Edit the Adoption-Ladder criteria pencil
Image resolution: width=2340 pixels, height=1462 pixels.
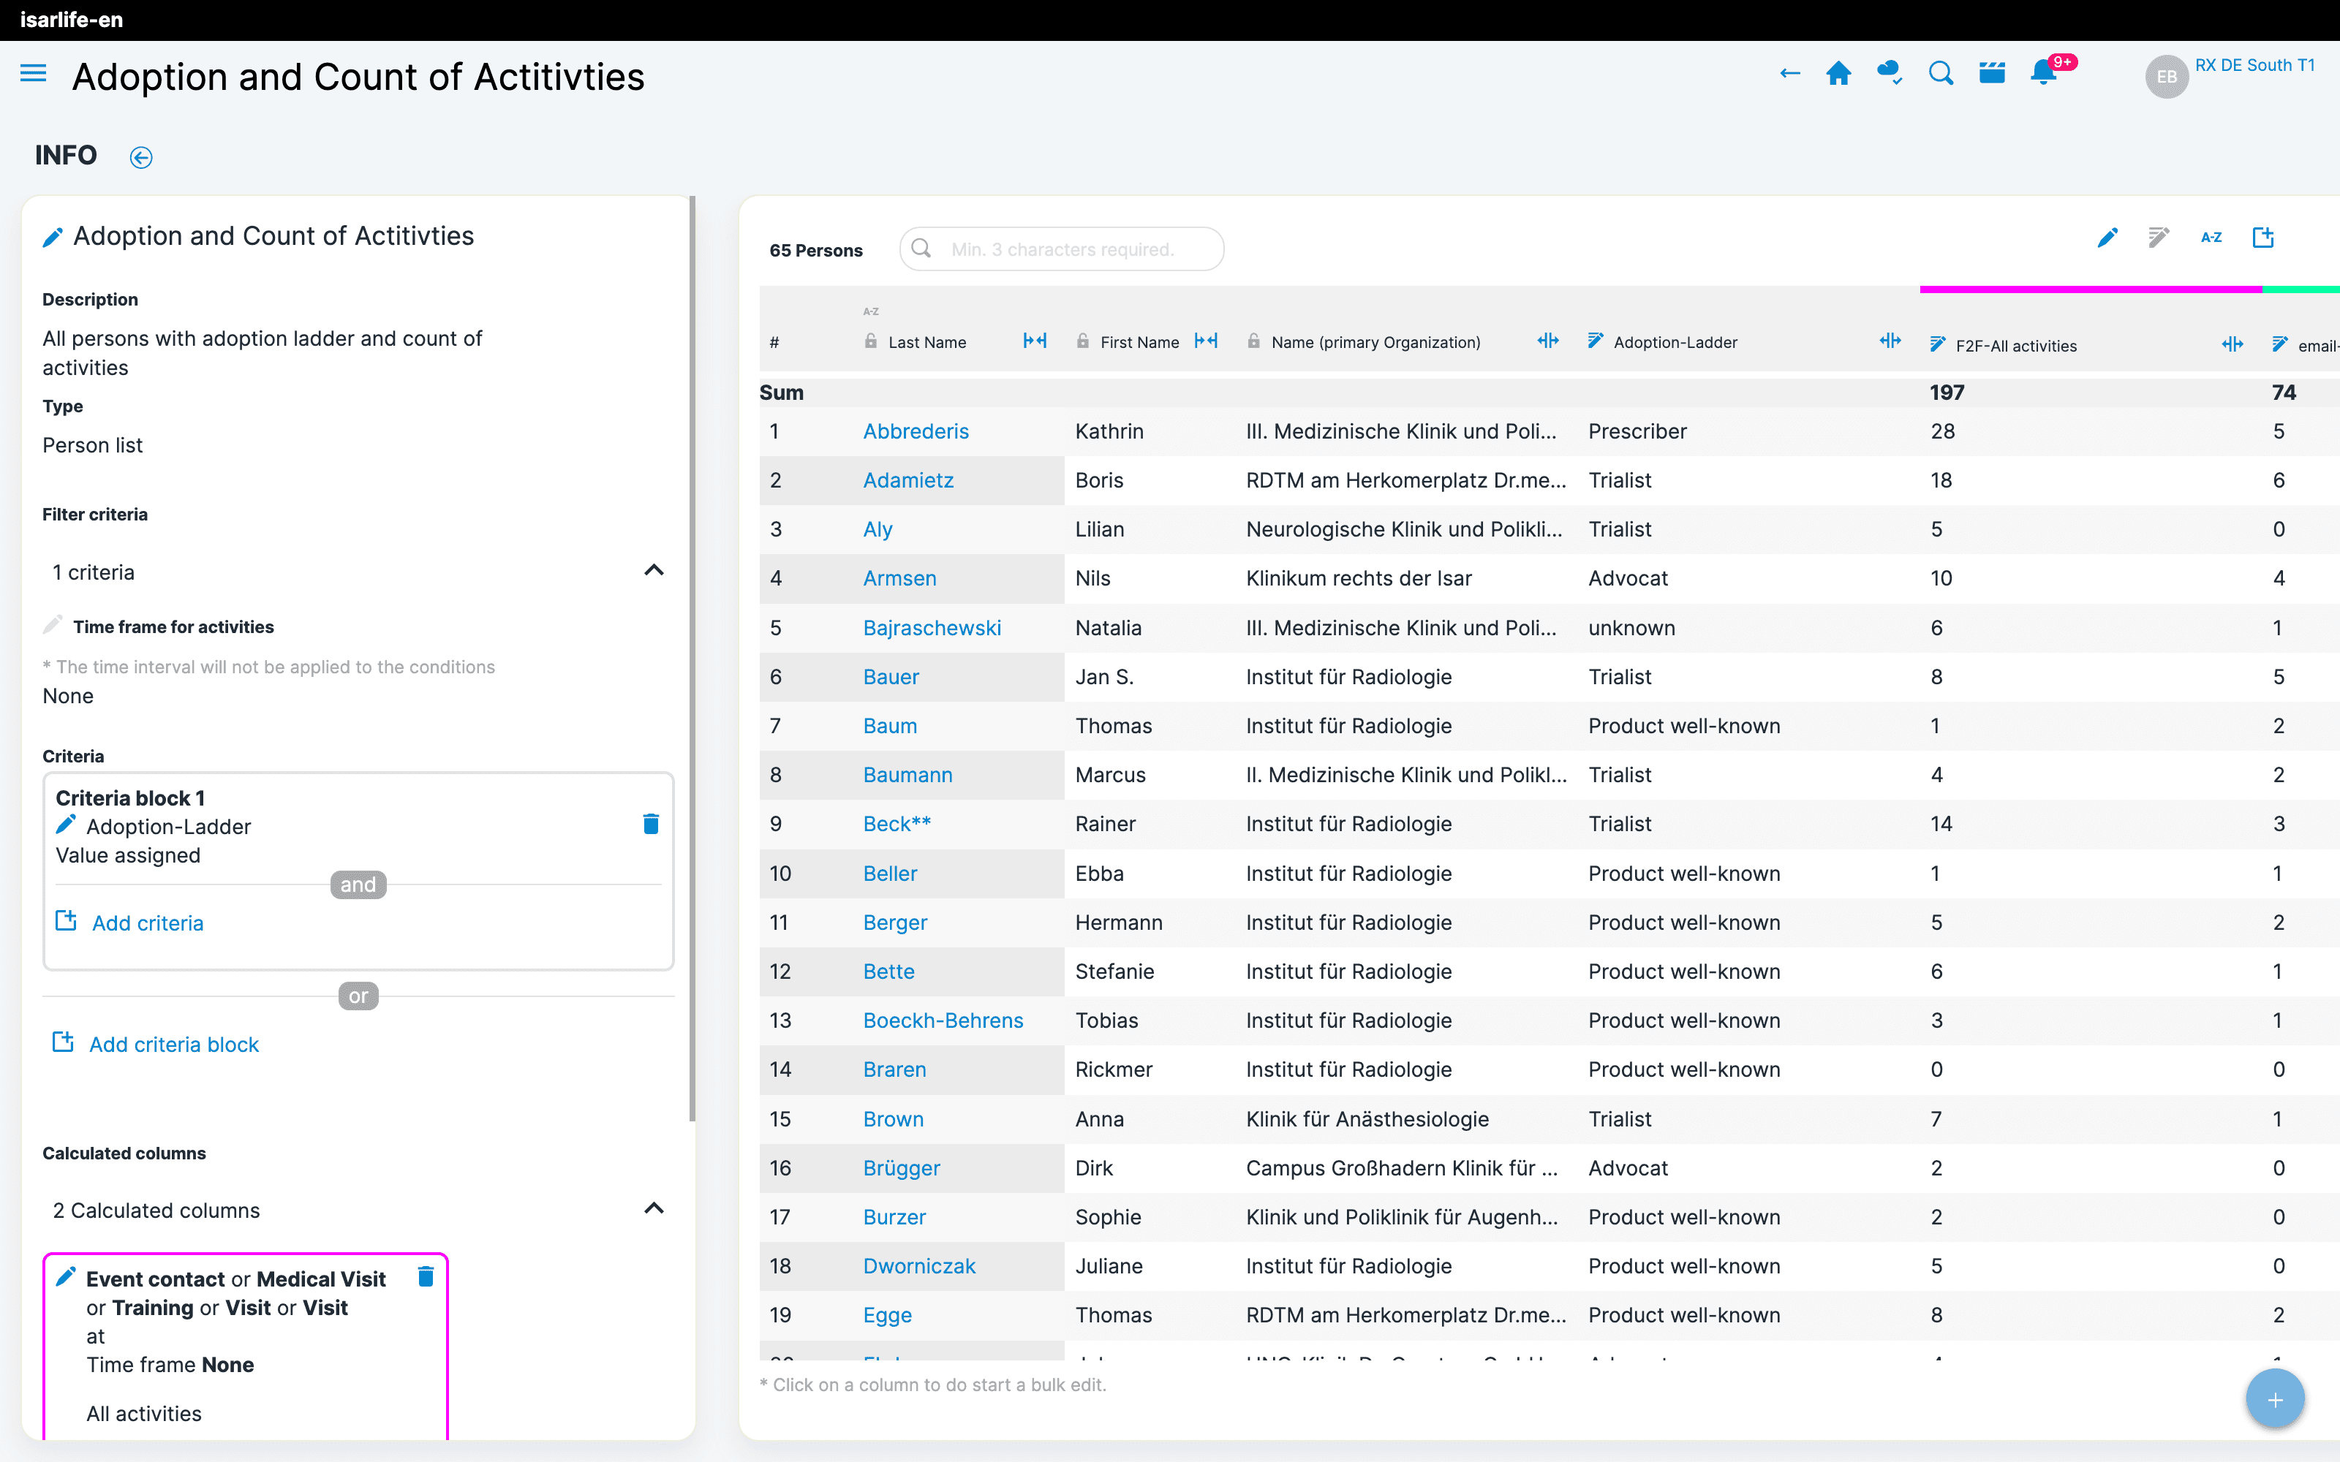point(66,825)
